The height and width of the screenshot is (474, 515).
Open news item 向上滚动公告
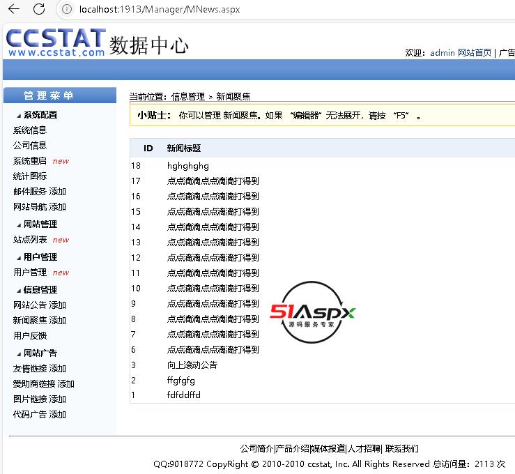[x=192, y=365]
